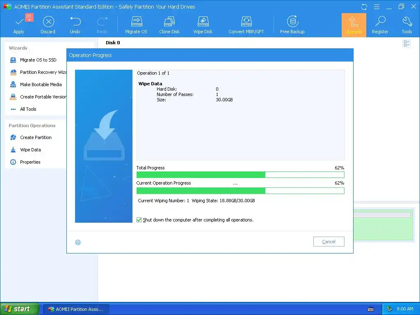The width and height of the screenshot is (420, 315).
Task: Click the green partition block behind dialog
Action: point(383,226)
